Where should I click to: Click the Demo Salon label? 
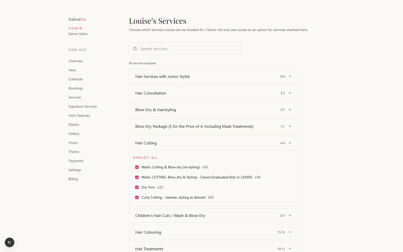(78, 34)
